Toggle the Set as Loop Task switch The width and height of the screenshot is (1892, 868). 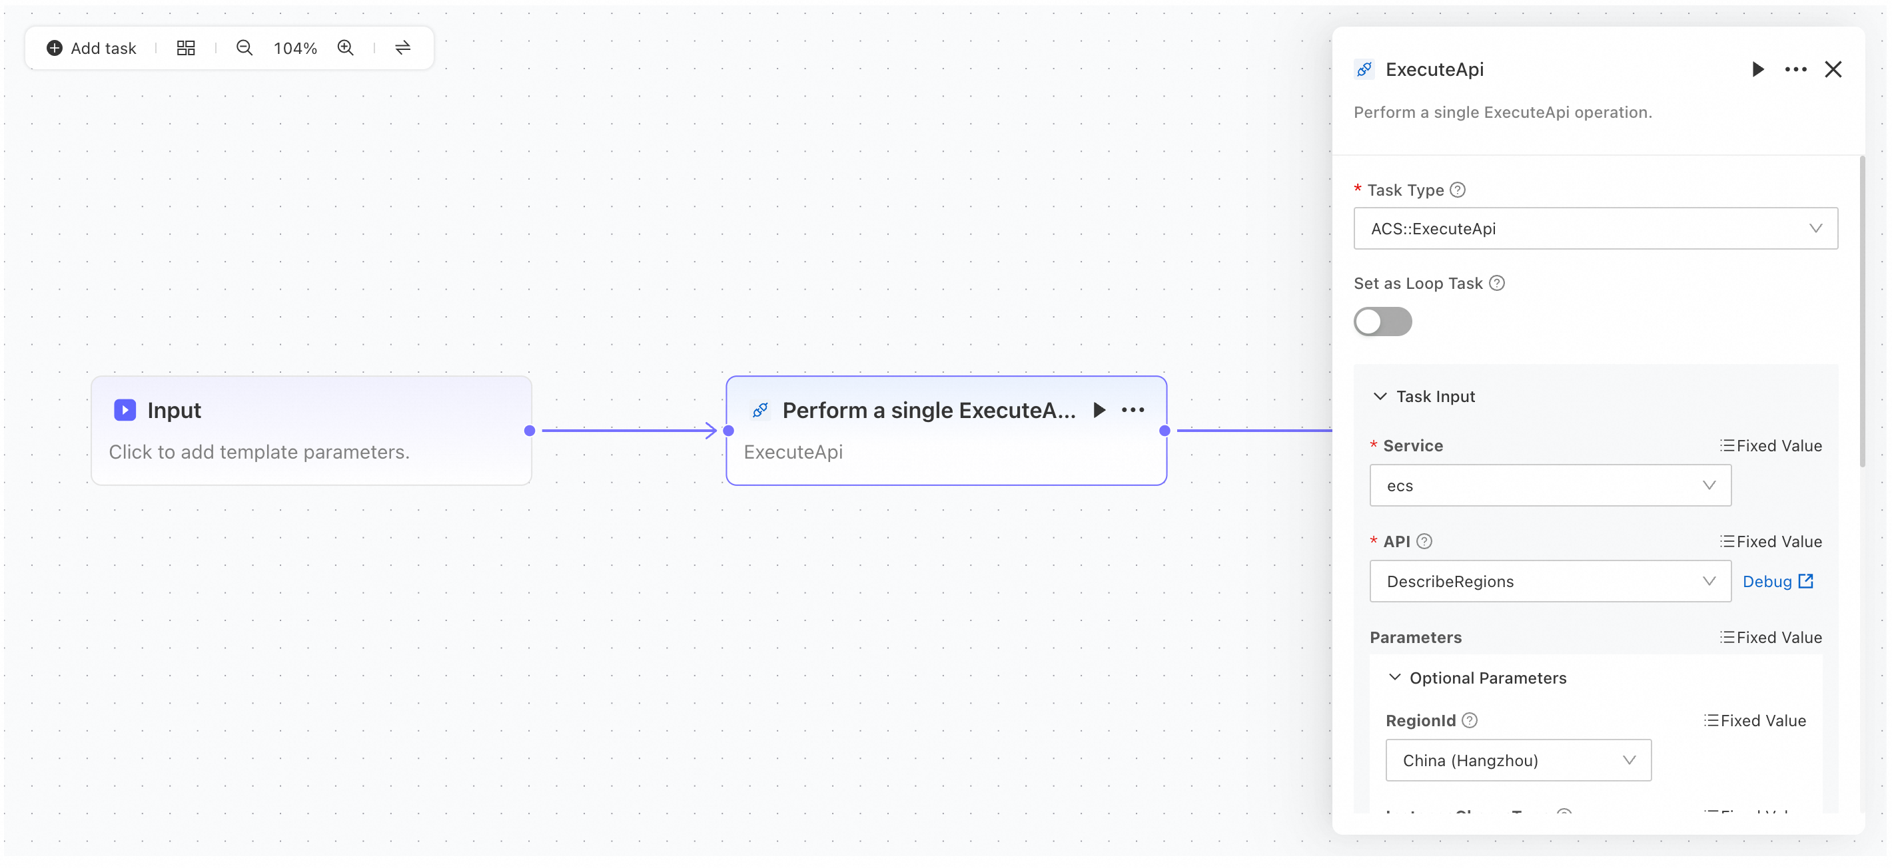click(1382, 322)
